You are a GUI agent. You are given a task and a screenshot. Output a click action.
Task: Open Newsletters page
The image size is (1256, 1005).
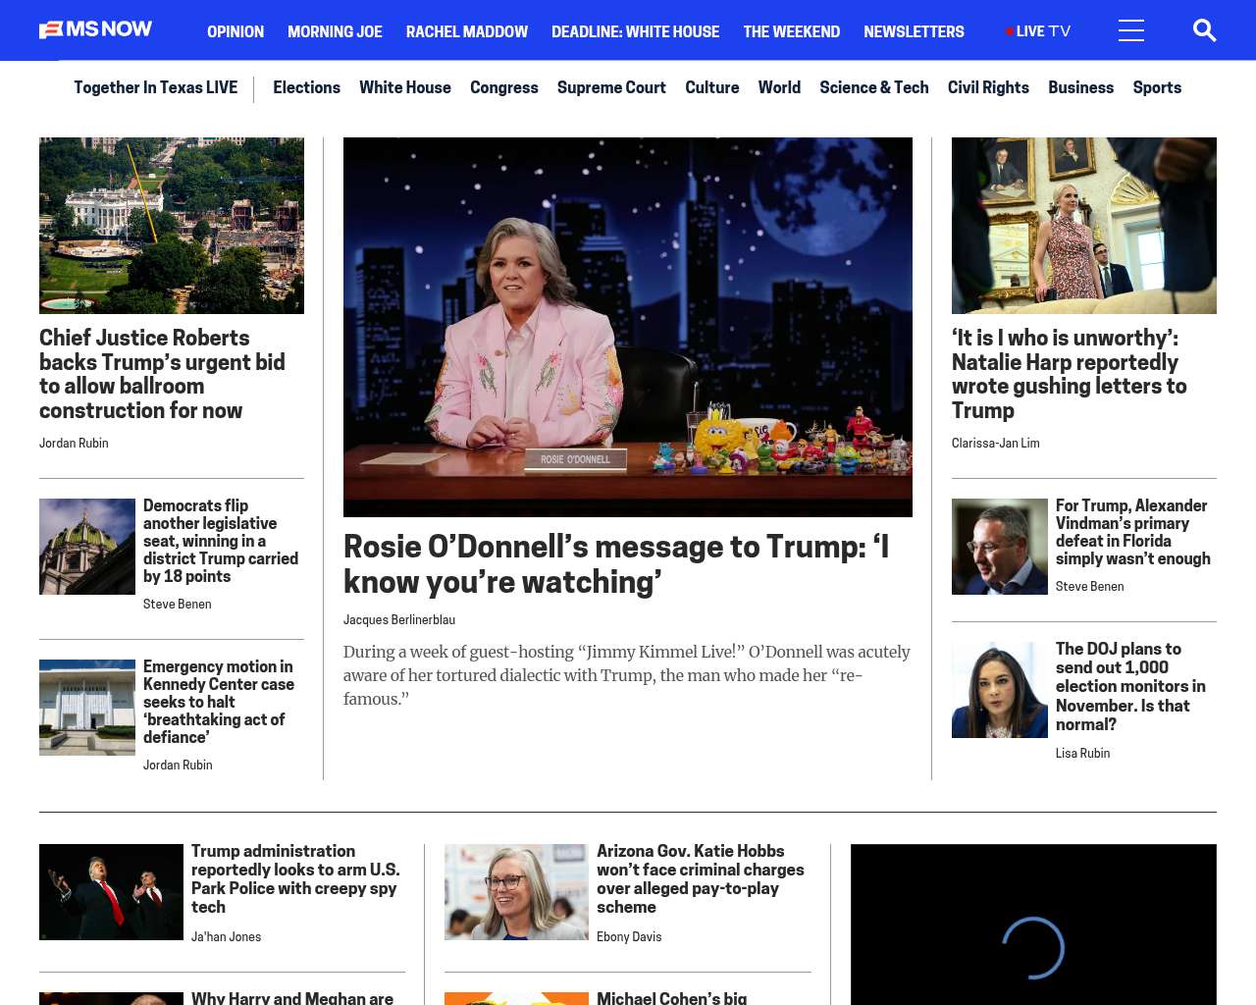pos(914,31)
